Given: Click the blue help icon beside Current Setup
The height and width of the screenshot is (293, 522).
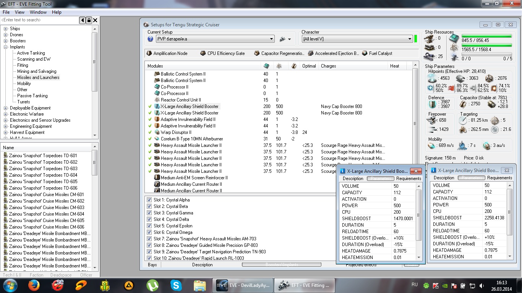Looking at the screenshot, I should pyautogui.click(x=151, y=39).
